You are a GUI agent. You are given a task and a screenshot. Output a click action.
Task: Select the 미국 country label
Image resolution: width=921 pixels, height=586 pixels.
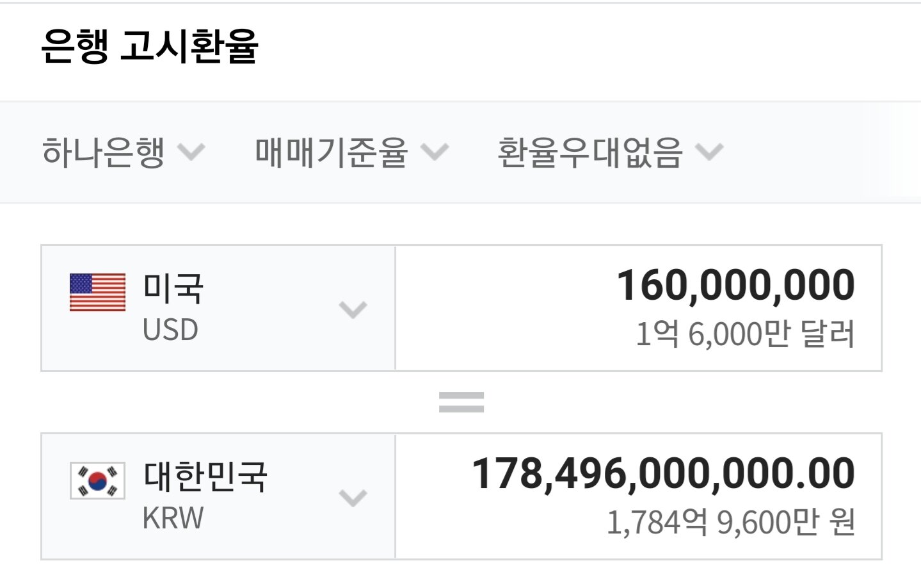(x=173, y=288)
